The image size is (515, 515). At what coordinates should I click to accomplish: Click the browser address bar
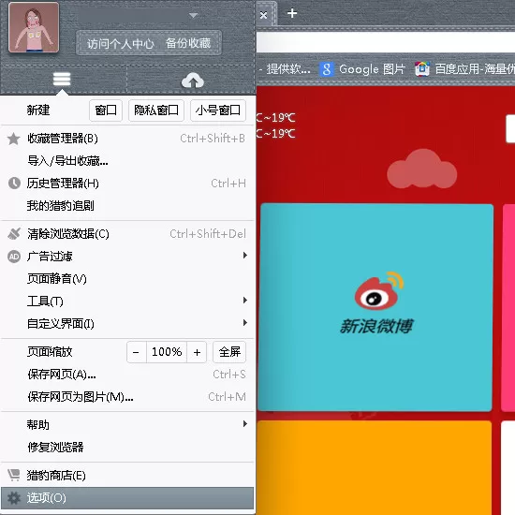(x=386, y=42)
